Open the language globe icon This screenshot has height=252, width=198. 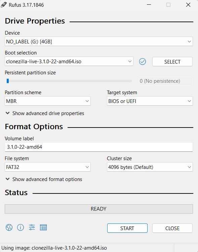(9, 227)
